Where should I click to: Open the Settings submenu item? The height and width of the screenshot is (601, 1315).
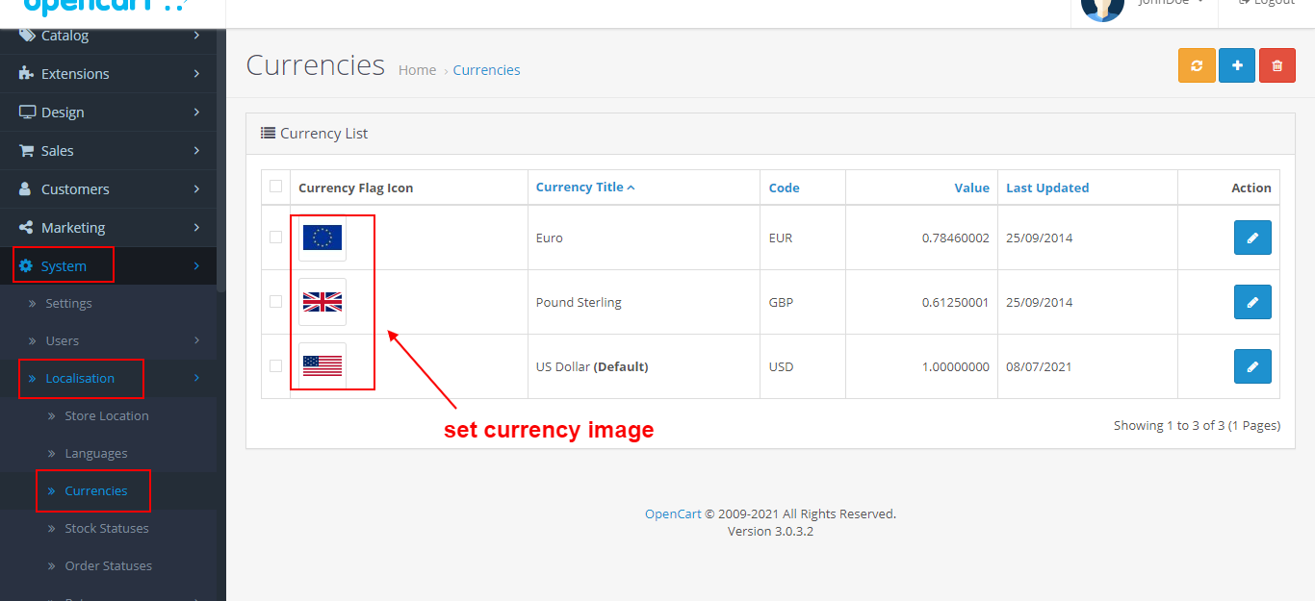point(68,303)
